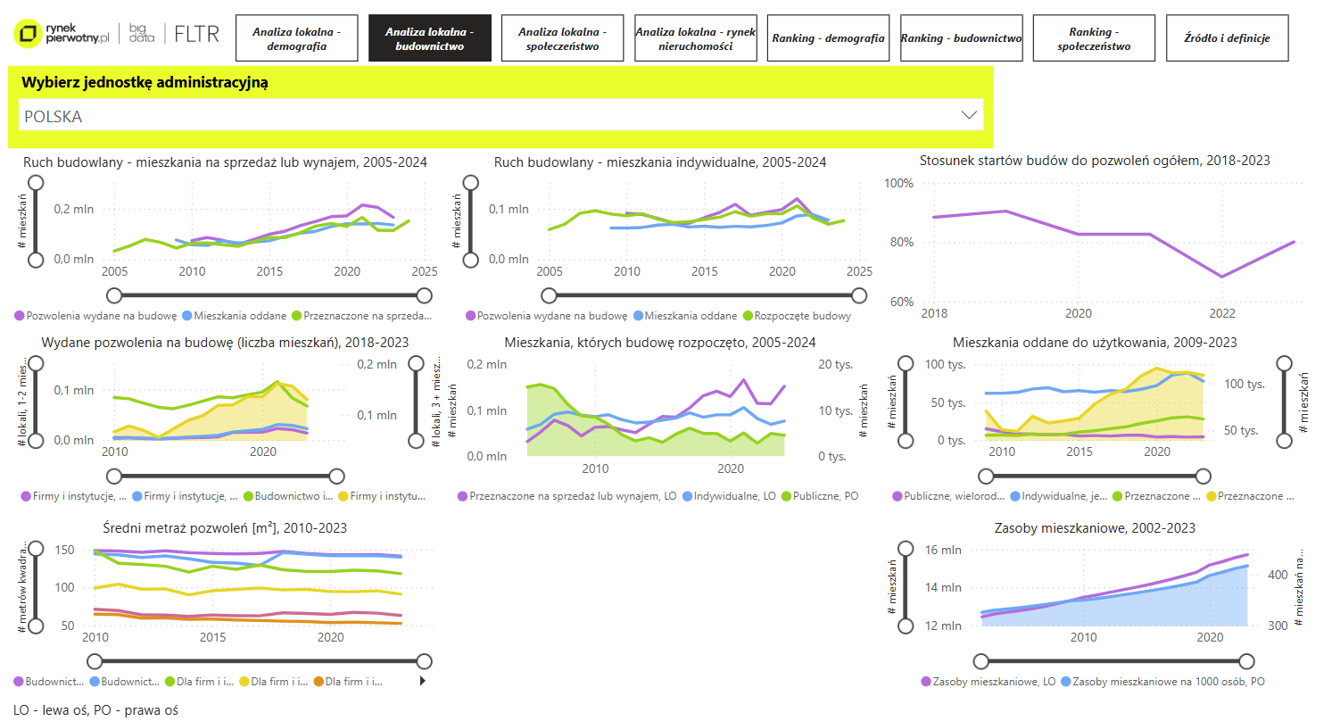This screenshot has width=1332, height=721.
Task: Click purple 'Zasoby mieszkaniowe, LO' legend marker
Action: pyautogui.click(x=926, y=682)
